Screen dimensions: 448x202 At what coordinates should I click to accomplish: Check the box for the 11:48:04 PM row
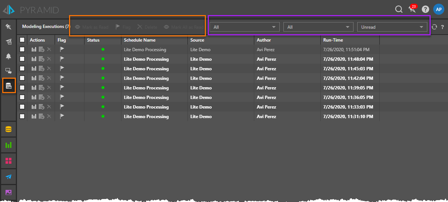tap(22, 59)
